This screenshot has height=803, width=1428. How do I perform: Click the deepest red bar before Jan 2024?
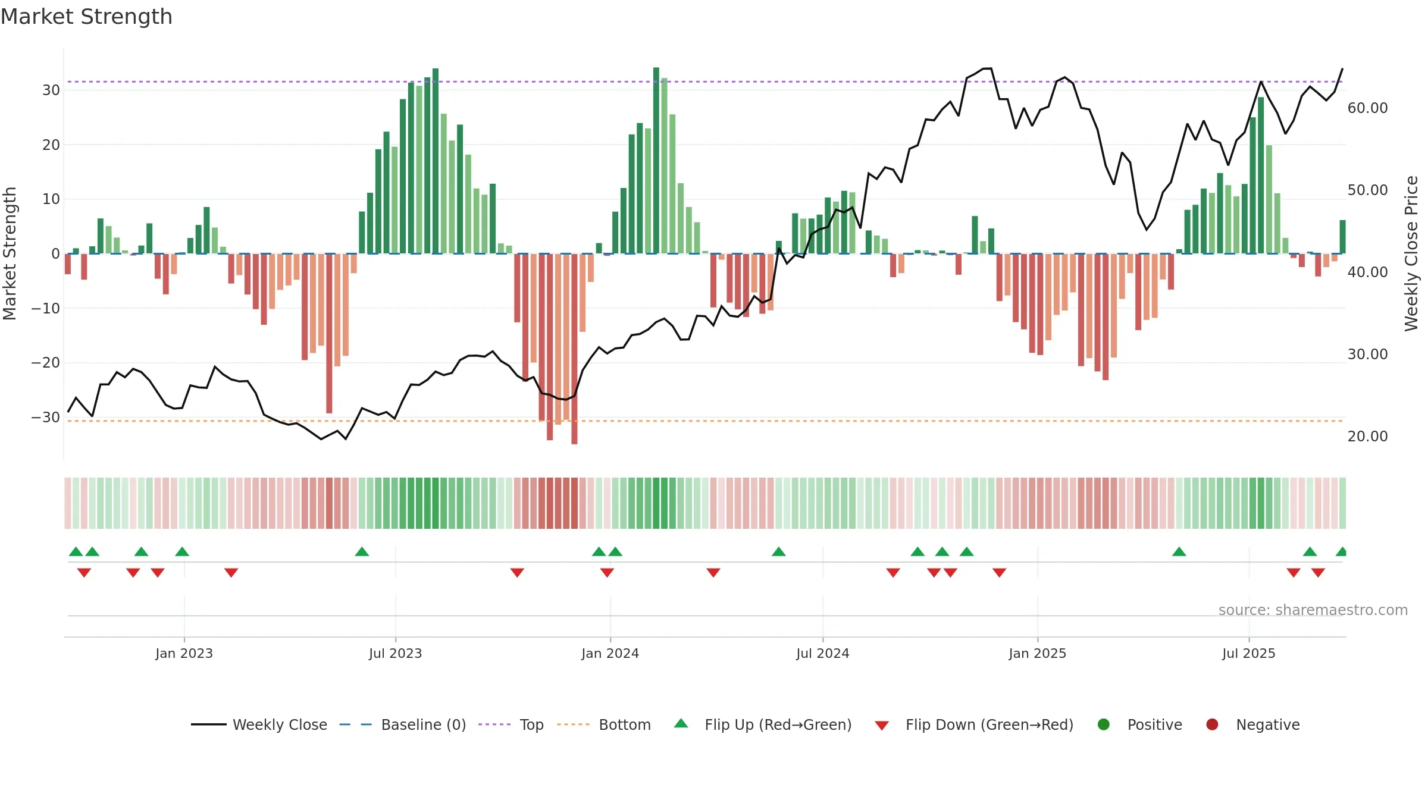pyautogui.click(x=574, y=349)
